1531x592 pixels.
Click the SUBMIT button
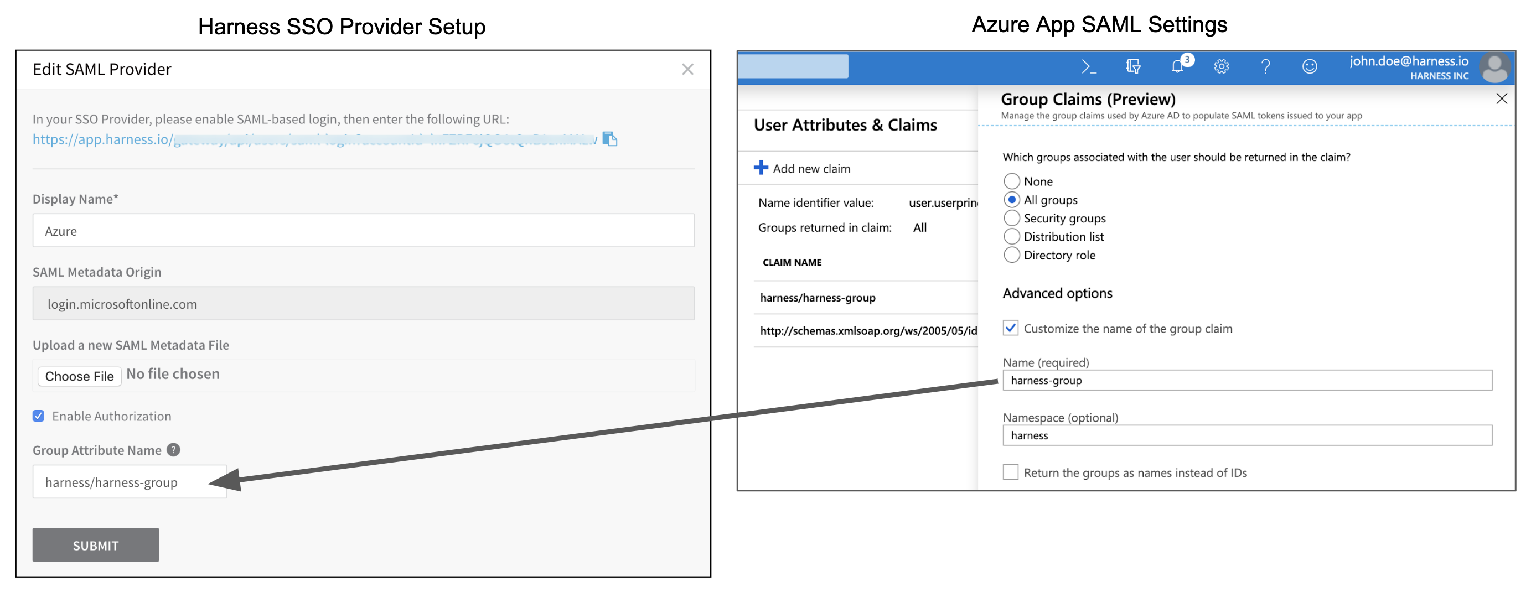click(x=96, y=544)
